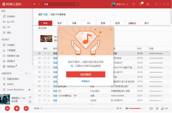Open the 60年代 playlist
Screen dimensions: 172x113
[x=10, y=84]
